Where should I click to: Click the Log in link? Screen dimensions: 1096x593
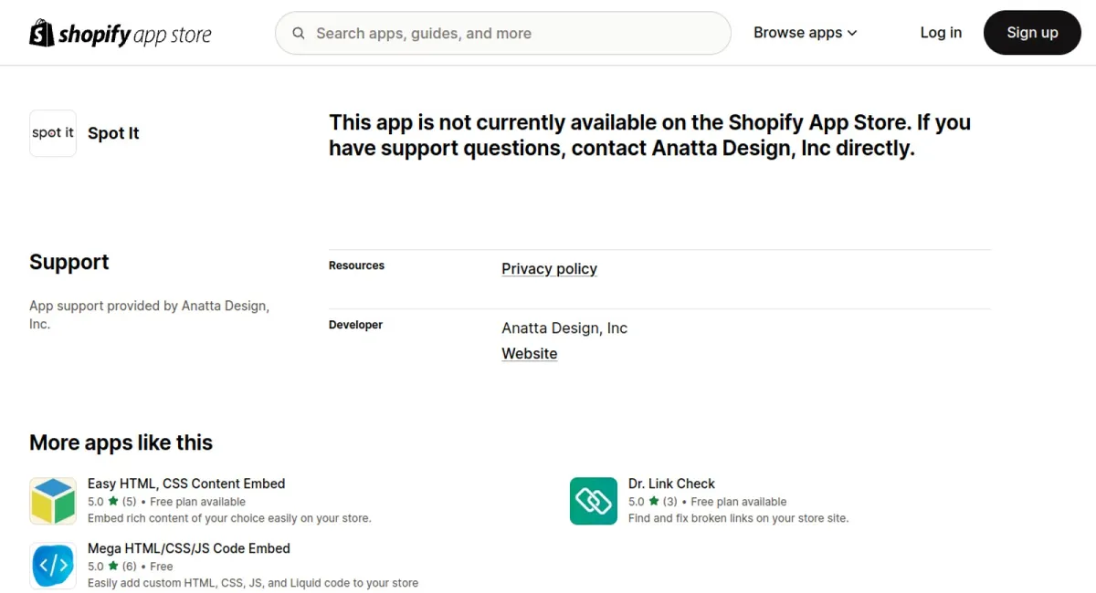tap(941, 33)
